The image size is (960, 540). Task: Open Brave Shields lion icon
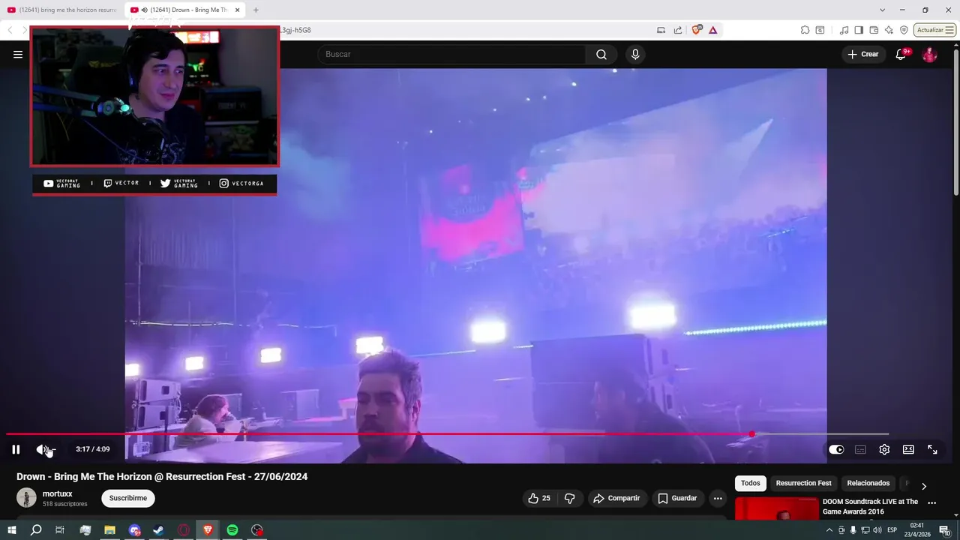pos(697,30)
